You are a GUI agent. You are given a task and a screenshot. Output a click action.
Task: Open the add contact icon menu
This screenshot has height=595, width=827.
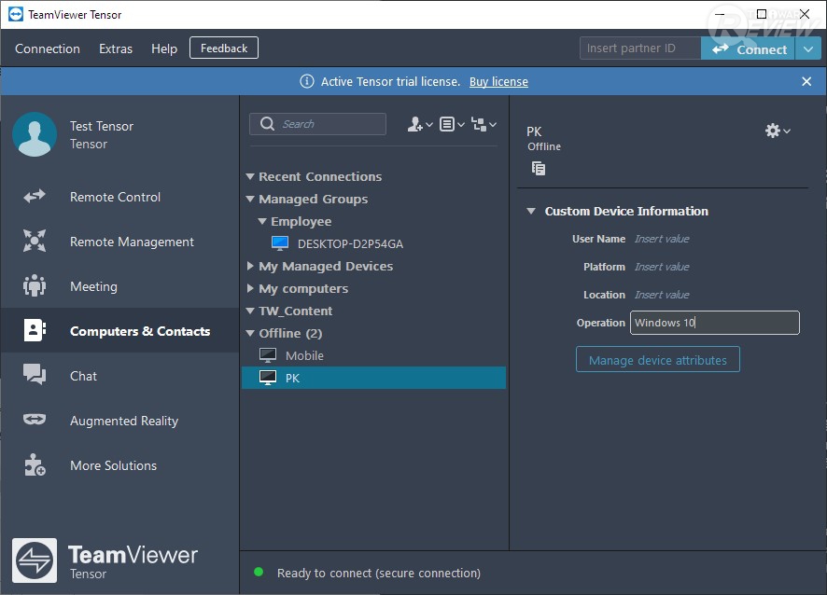pos(420,124)
